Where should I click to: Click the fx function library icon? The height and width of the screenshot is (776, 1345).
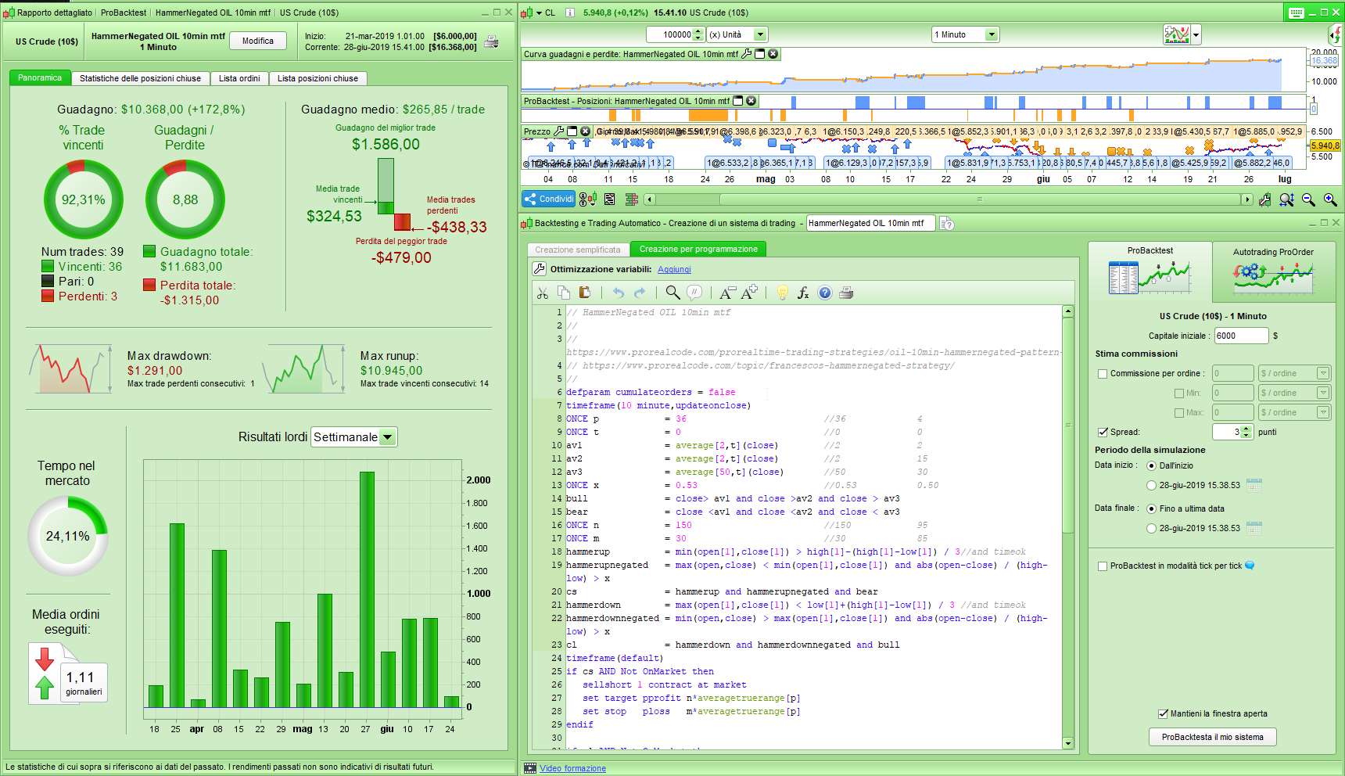click(x=803, y=293)
